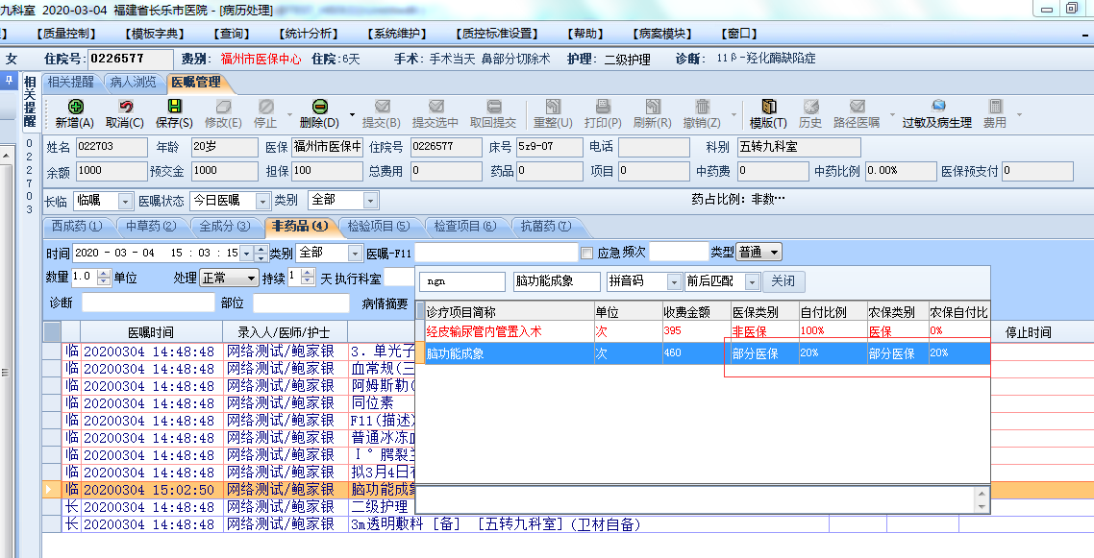Switch to the 检查项目 tab
Image resolution: width=1094 pixels, height=558 pixels.
tap(464, 226)
